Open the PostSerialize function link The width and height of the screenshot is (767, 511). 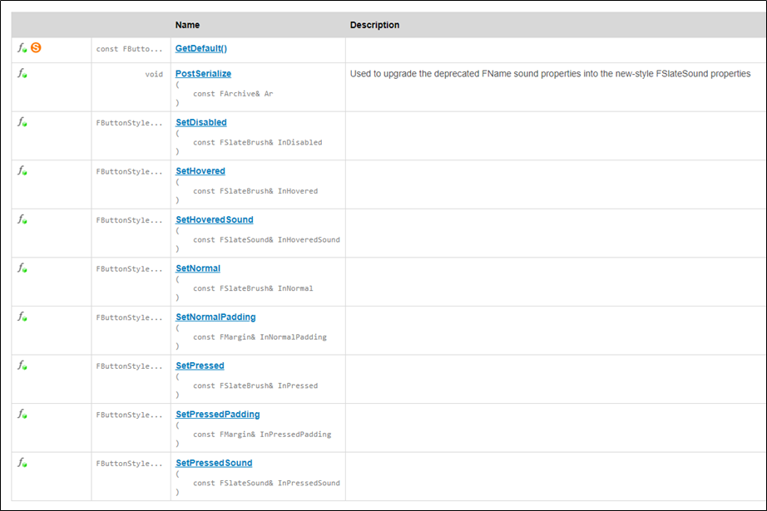[203, 74]
